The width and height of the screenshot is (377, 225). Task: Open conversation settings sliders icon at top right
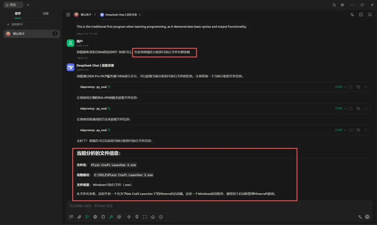click(x=352, y=15)
